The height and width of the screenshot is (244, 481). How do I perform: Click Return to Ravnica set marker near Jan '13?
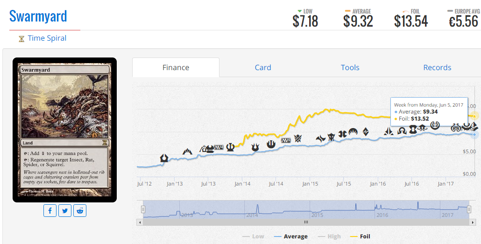click(164, 158)
